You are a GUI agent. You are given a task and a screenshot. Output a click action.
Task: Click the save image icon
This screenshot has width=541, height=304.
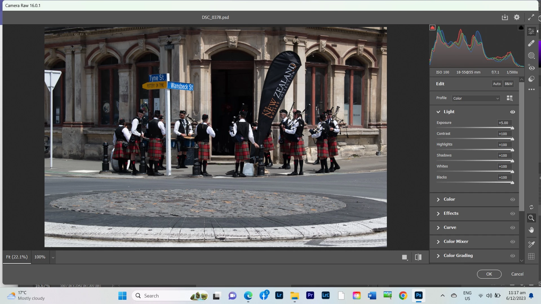point(505,17)
